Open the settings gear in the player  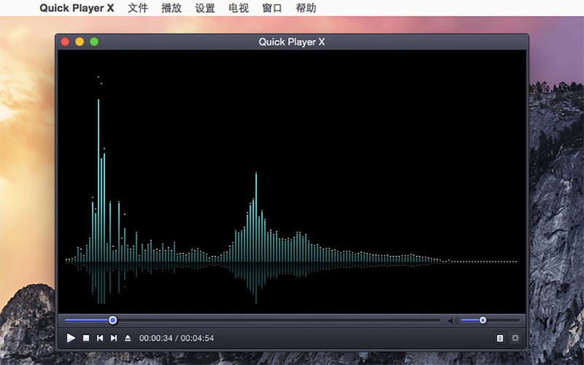(x=515, y=338)
